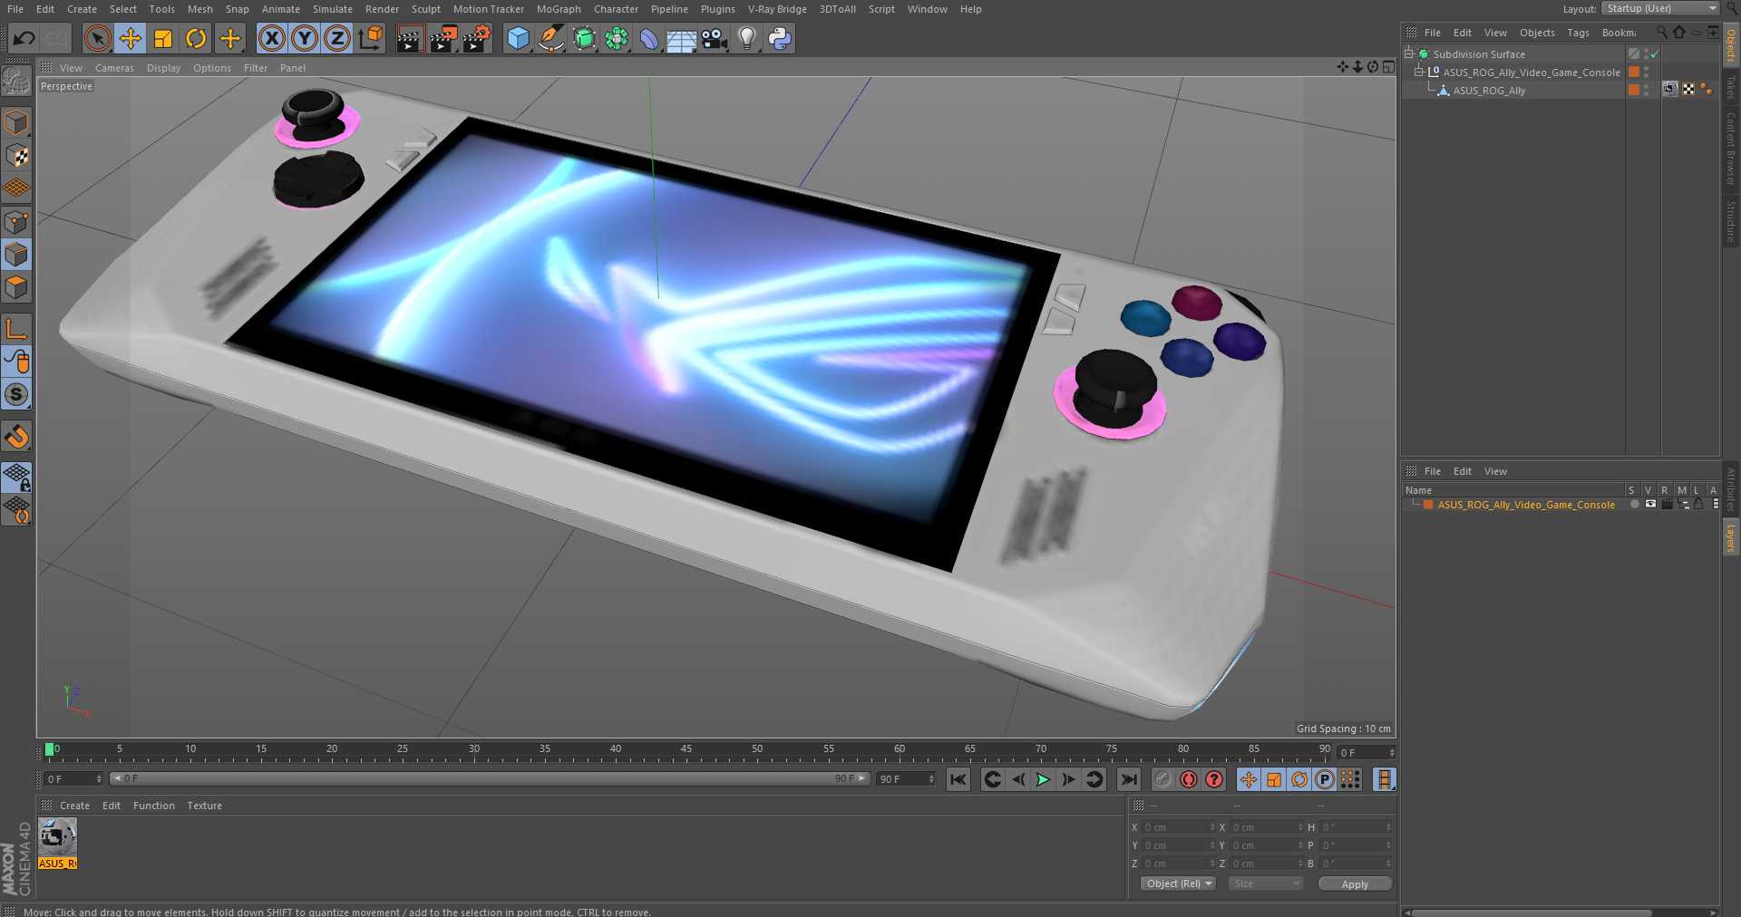This screenshot has width=1741, height=917.
Task: Switch to Edges mode
Action: click(x=16, y=255)
